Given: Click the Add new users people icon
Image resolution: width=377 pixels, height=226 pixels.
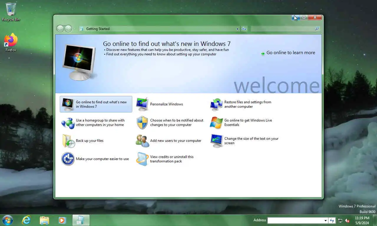Looking at the screenshot, I should tap(142, 141).
